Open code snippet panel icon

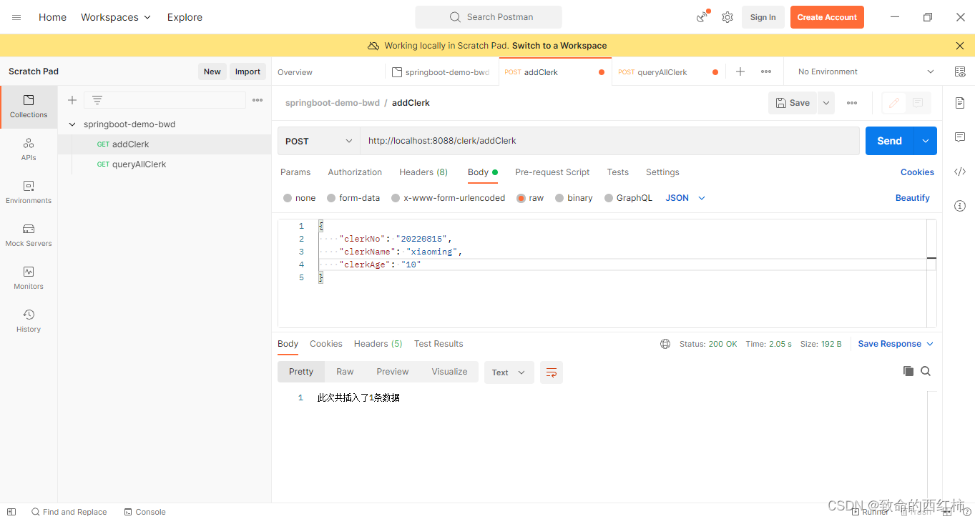pyautogui.click(x=960, y=172)
